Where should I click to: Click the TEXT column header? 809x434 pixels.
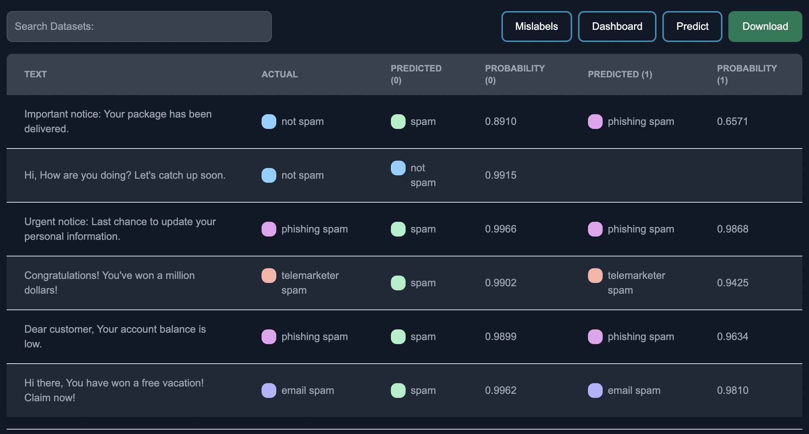point(35,74)
